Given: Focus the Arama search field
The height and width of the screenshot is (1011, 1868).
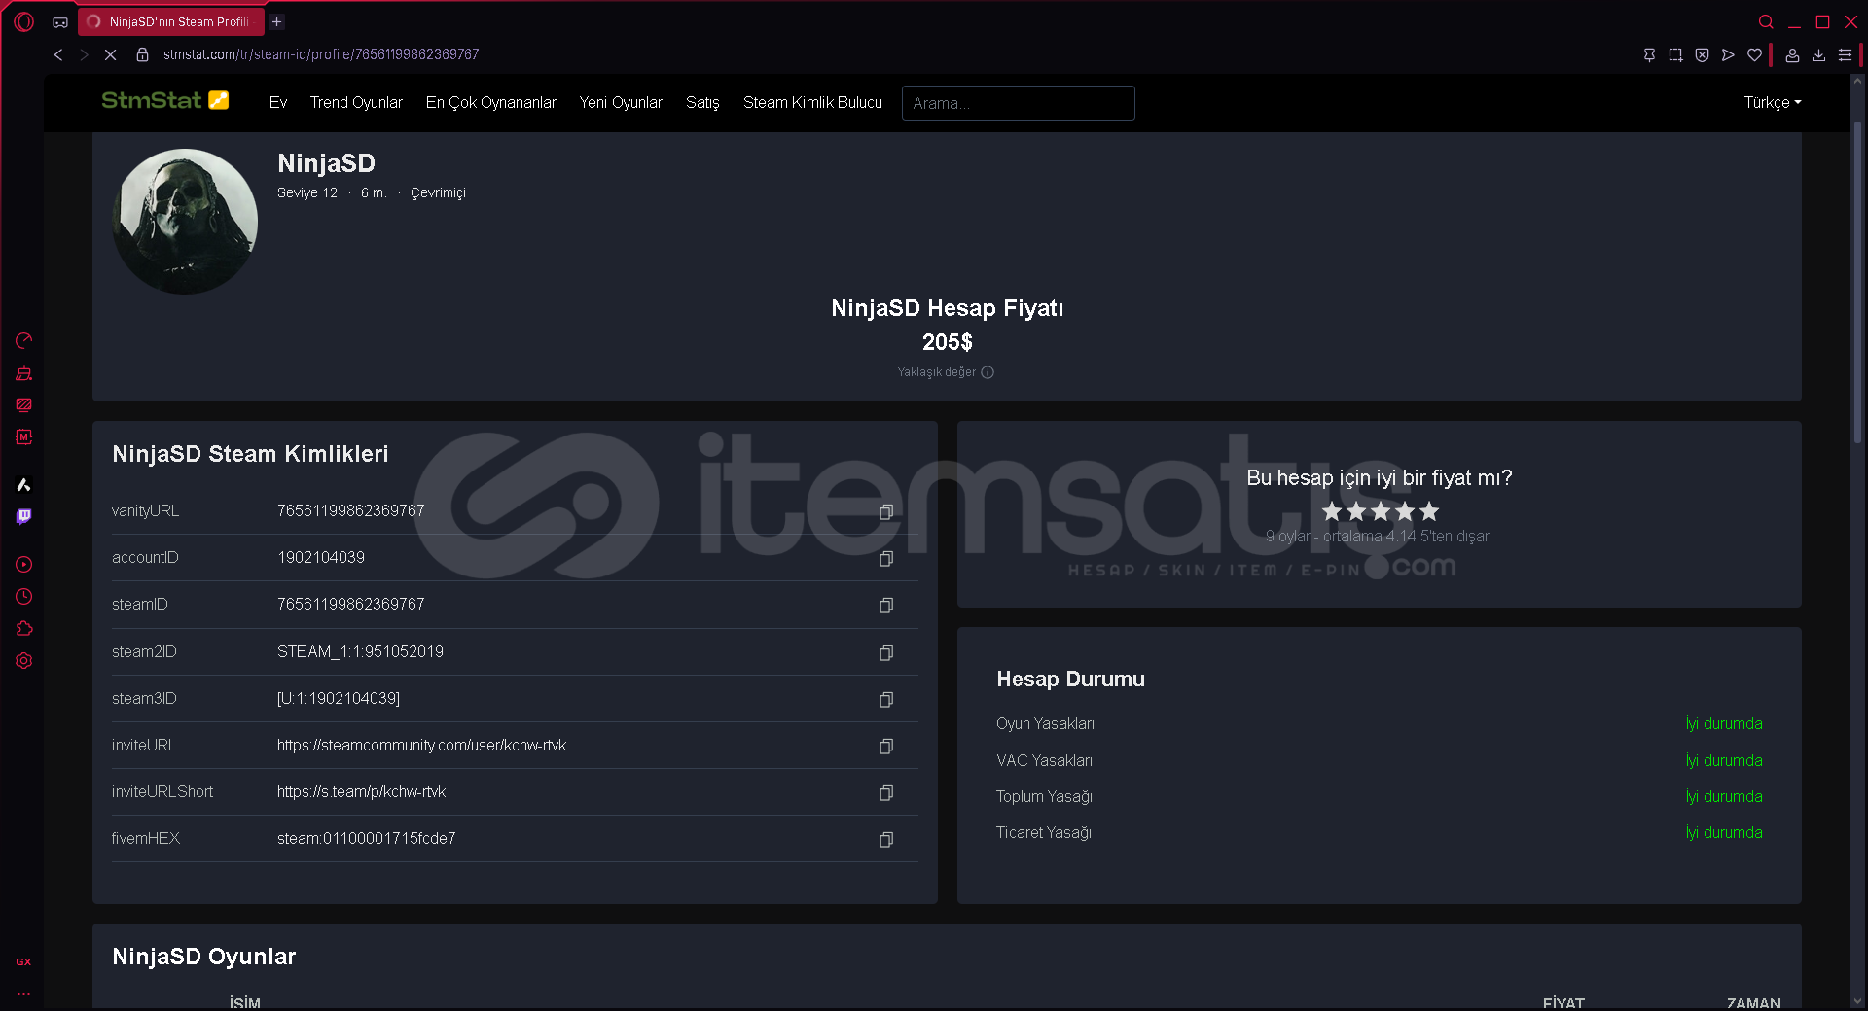Looking at the screenshot, I should coord(1018,103).
